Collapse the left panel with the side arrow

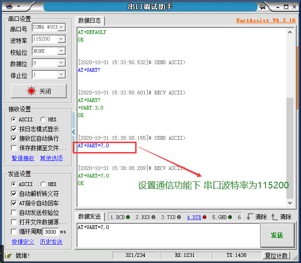pos(74,132)
